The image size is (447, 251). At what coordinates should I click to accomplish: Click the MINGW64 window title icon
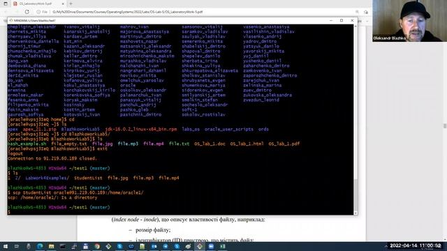pos(11,20)
